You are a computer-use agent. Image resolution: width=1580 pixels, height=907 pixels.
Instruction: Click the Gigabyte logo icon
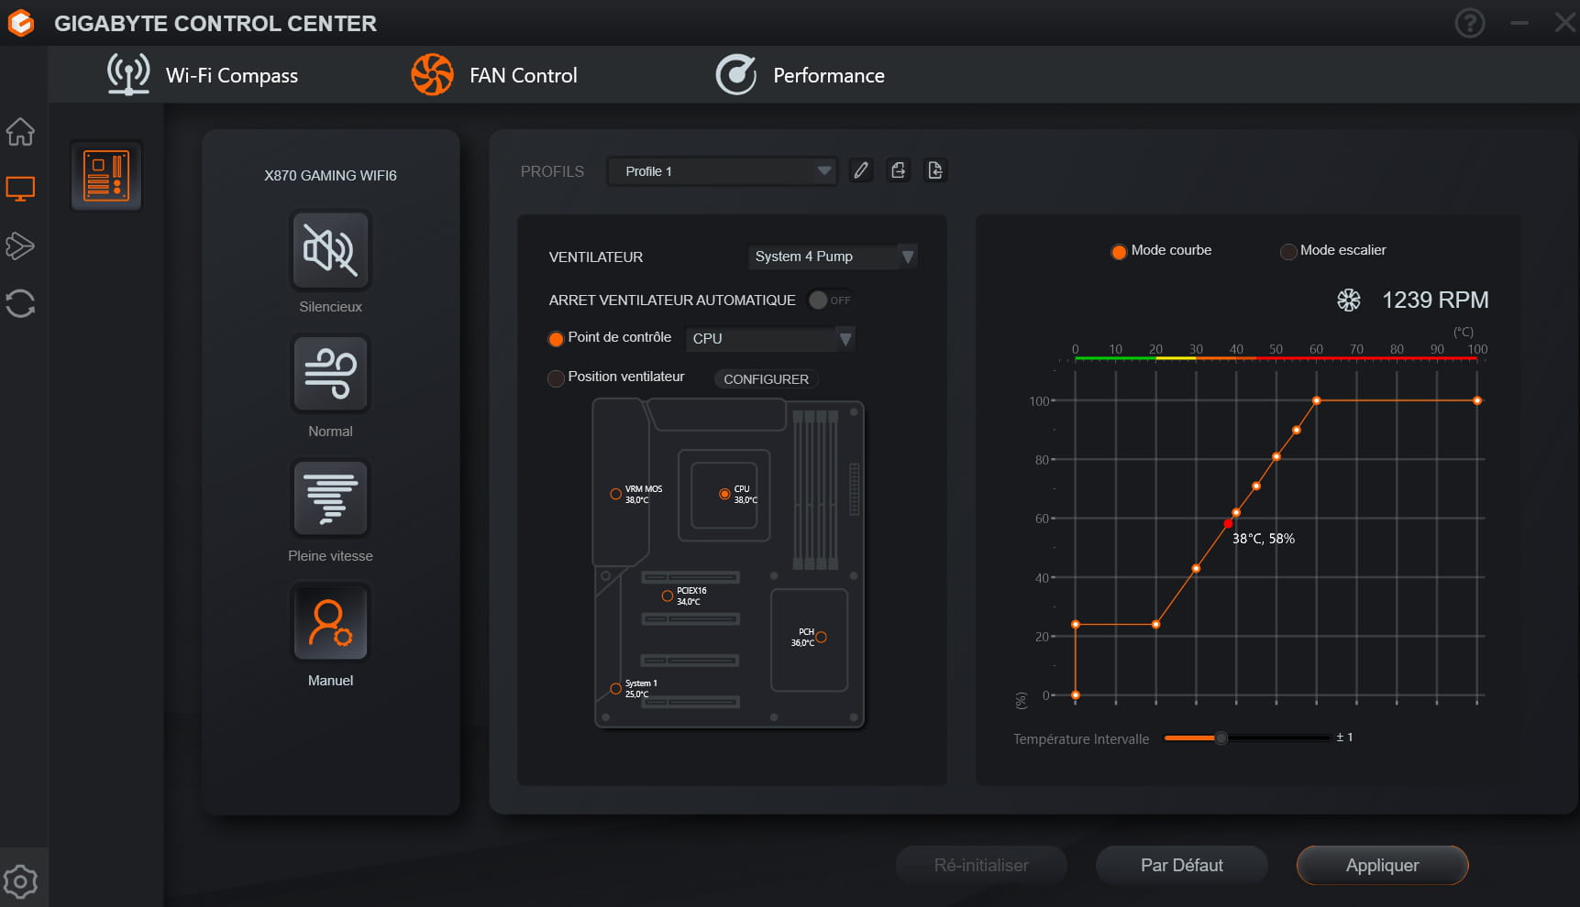21,23
